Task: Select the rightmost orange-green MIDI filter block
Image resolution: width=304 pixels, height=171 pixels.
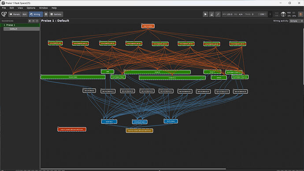Action: click(238, 44)
